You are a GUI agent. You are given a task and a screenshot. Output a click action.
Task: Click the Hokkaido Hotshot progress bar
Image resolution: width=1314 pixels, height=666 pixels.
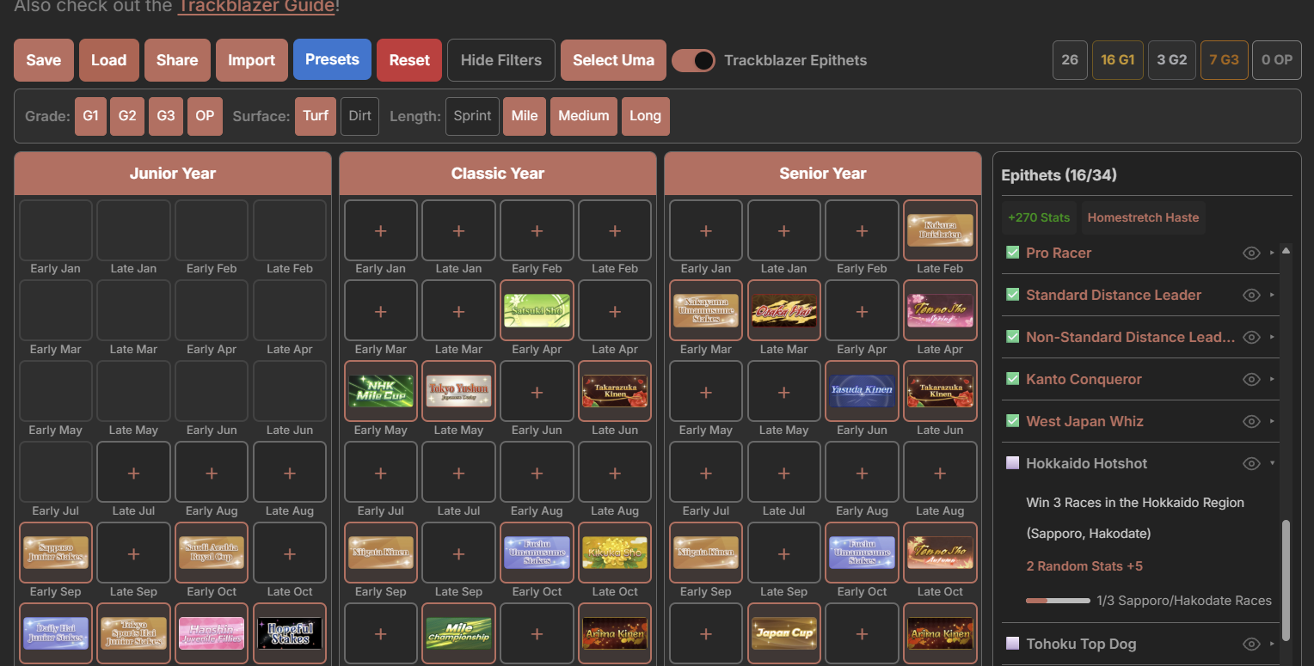click(1058, 601)
